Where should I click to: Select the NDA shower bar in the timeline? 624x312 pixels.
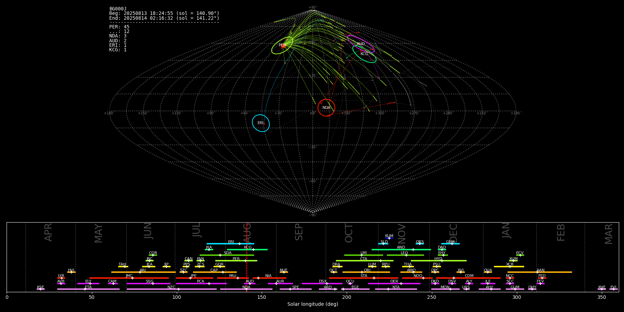246,289
